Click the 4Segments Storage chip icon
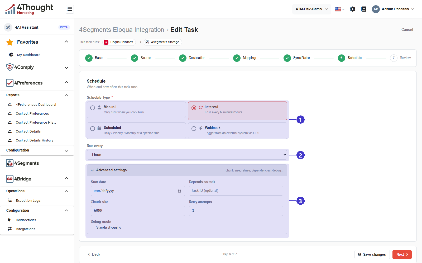422x263 pixels. coord(147,42)
